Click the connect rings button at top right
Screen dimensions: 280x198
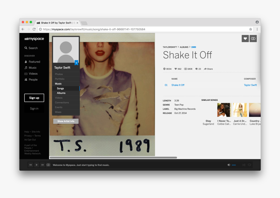(x=253, y=38)
